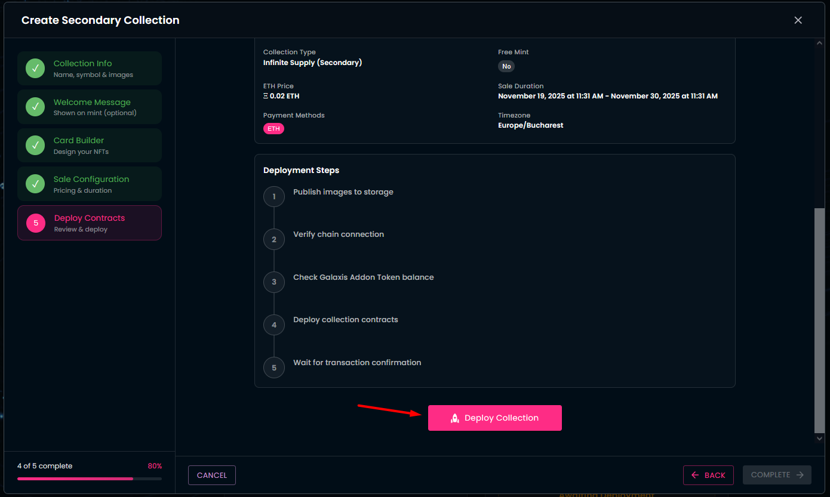Viewport: 830px width, 497px height.
Task: Click the ETH payment method badge
Action: pos(273,128)
